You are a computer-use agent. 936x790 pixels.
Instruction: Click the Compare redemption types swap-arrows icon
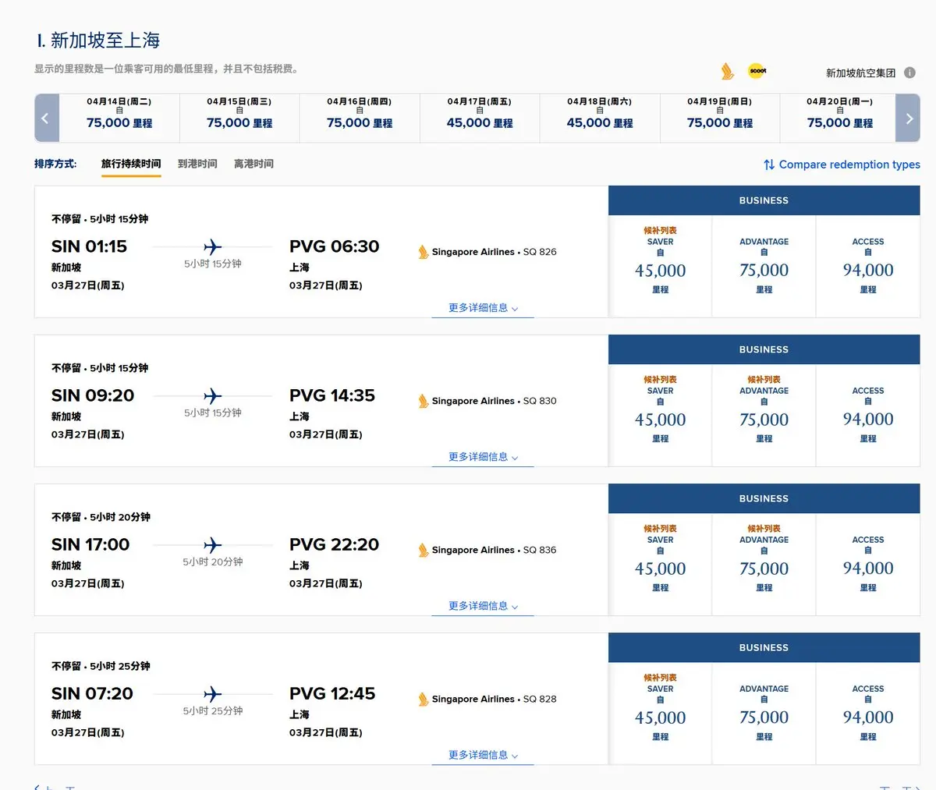point(769,165)
